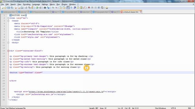Screen dimensions: 195x109
Task: Open the Macro menu
Action: (x=52, y=4)
